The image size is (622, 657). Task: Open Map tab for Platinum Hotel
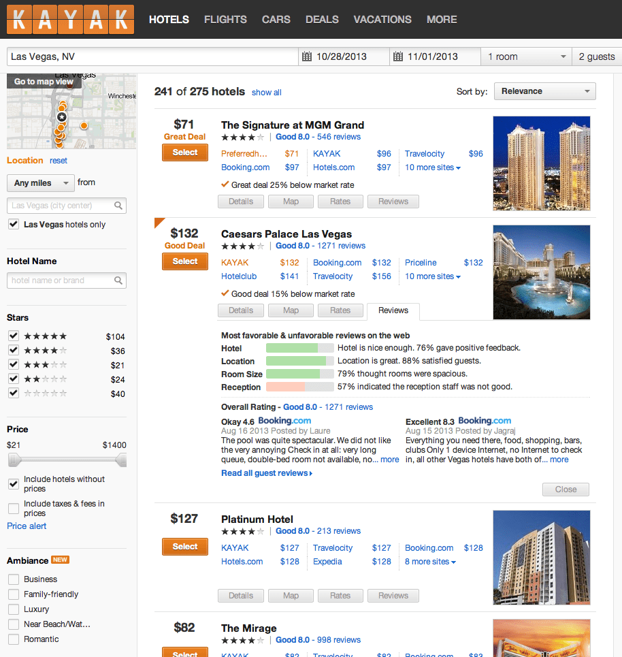[291, 596]
